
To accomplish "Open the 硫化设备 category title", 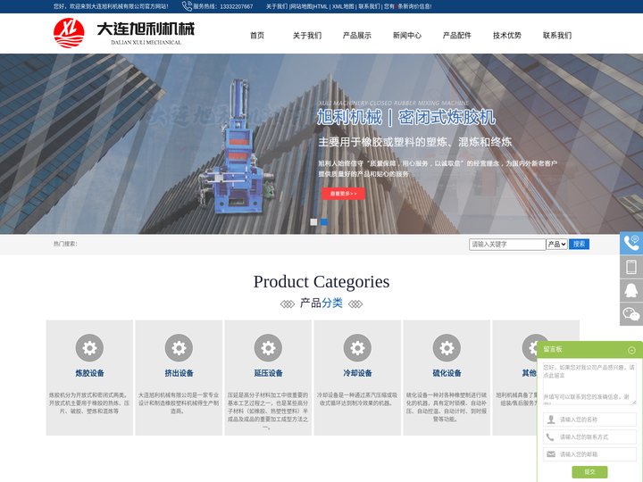I will click(x=447, y=373).
